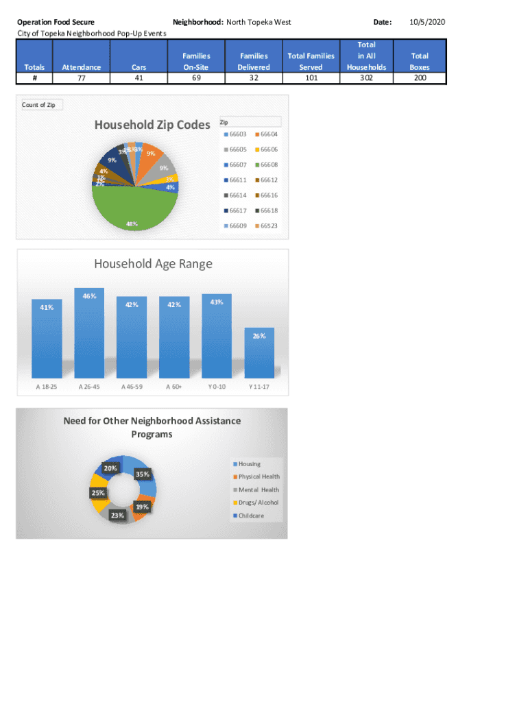Click the Housing legend swatch
The image size is (528, 702).
(x=235, y=464)
